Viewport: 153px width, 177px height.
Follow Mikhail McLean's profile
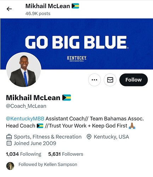(134, 80)
